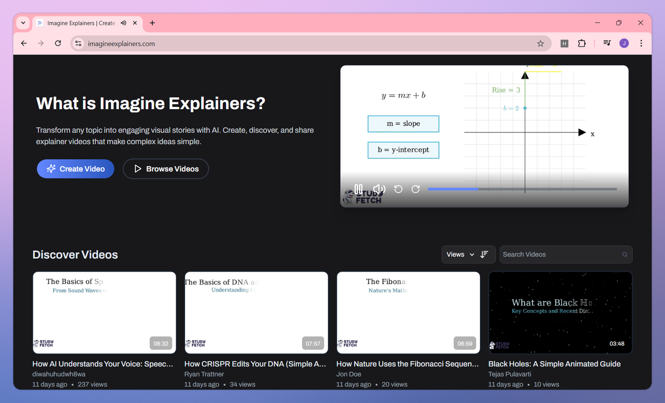Open Black Holes: A Simple Animated Guide
This screenshot has height=403, width=665.
tap(554, 364)
